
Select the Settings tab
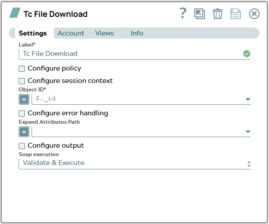[x=32, y=33]
